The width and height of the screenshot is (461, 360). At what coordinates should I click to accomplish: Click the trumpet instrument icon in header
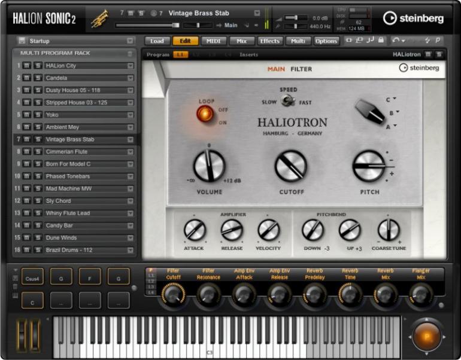pyautogui.click(x=99, y=19)
